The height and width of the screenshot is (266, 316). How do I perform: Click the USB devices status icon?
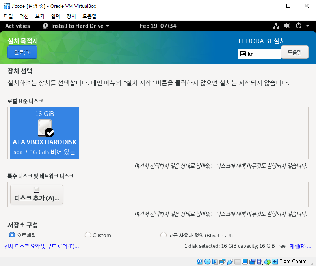(230, 261)
